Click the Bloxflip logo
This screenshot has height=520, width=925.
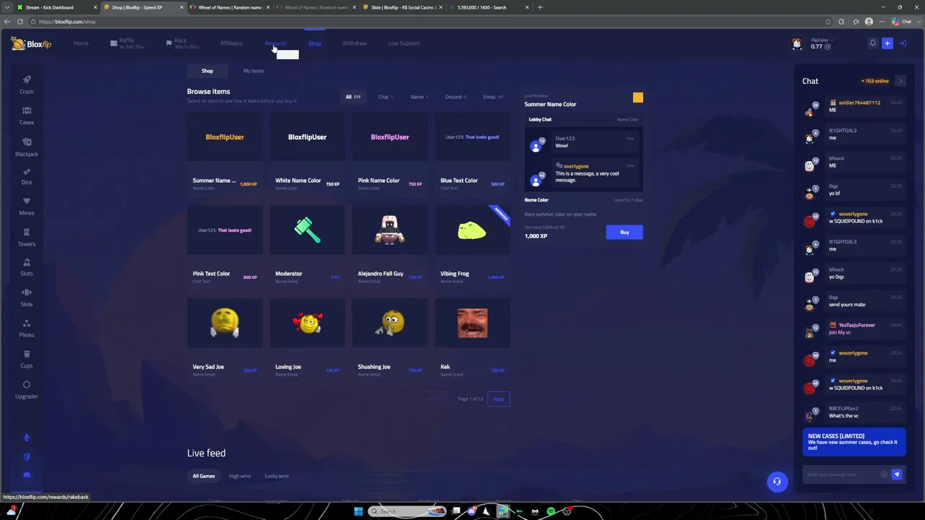click(31, 44)
